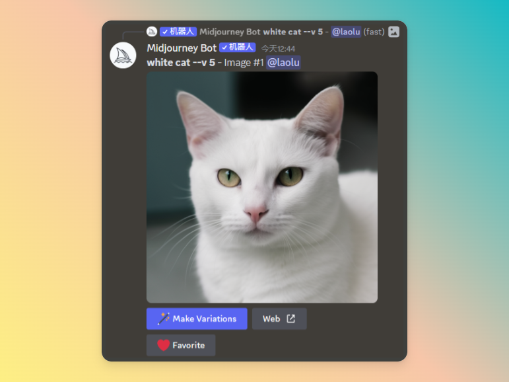
Task: Click the image attachment icon in reply line
Action: coord(394,32)
